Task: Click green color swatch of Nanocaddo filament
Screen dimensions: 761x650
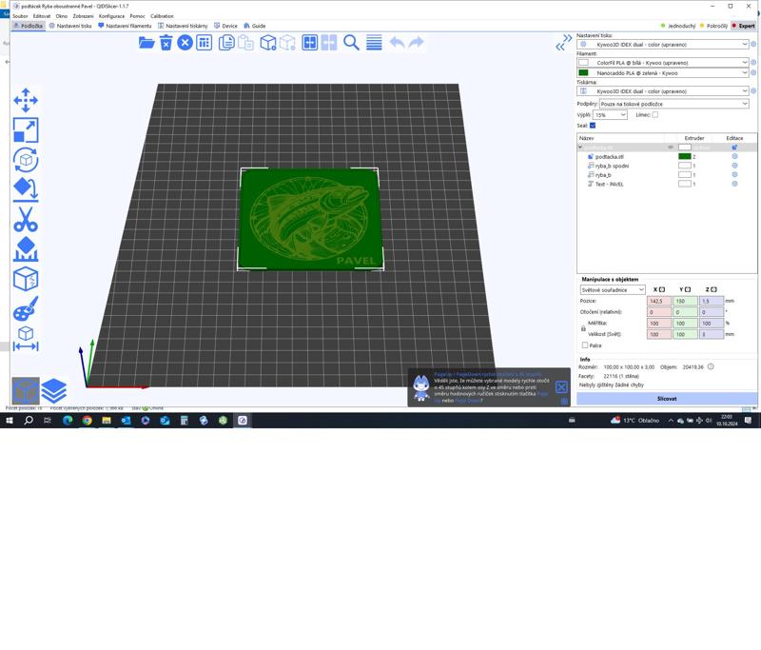Action: pos(583,73)
